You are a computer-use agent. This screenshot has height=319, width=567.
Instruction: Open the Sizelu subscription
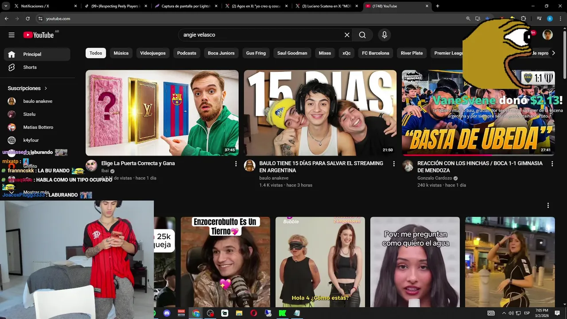[37, 114]
